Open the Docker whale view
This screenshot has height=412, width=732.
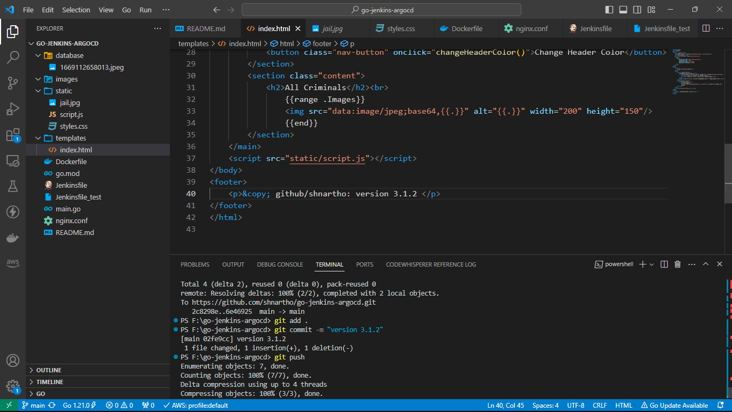click(13, 238)
